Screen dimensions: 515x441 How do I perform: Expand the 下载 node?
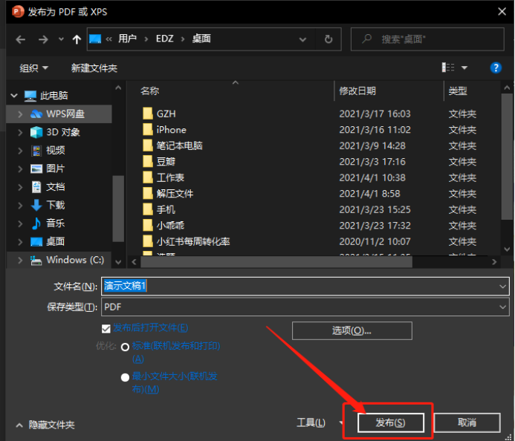20,205
